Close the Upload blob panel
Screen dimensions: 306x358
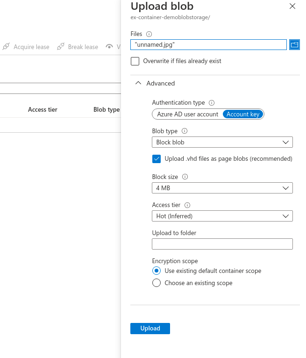tap(292, 7)
